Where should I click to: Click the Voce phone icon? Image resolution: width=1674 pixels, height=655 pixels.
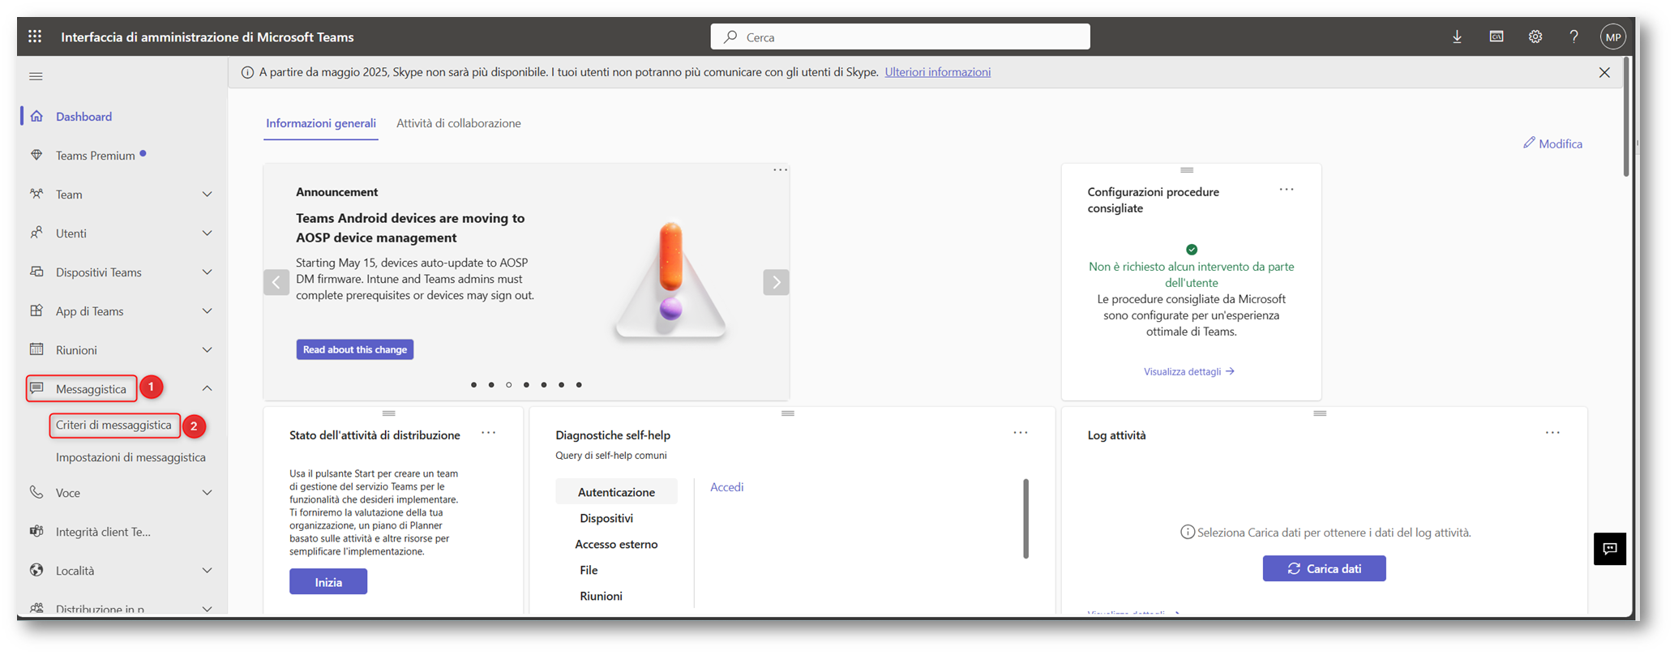point(36,492)
